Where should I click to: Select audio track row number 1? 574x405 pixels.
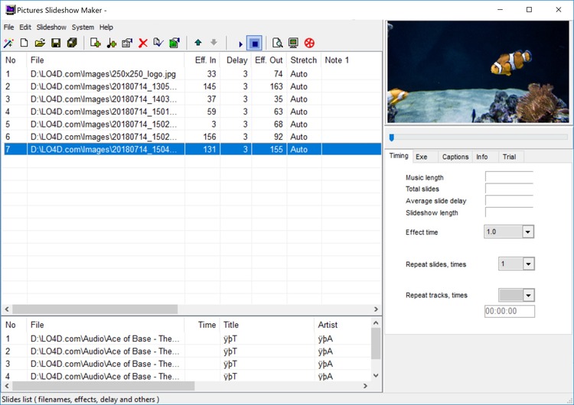187,339
